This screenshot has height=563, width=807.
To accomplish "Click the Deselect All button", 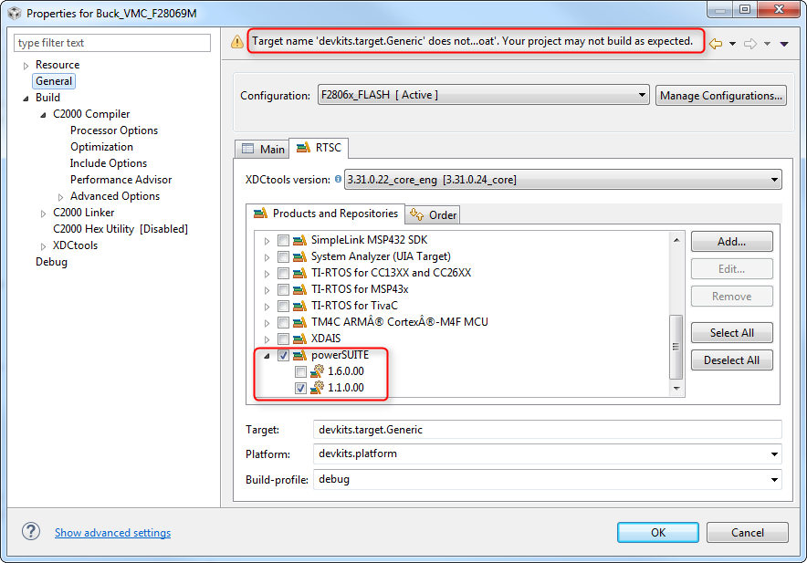I will pyautogui.click(x=731, y=360).
